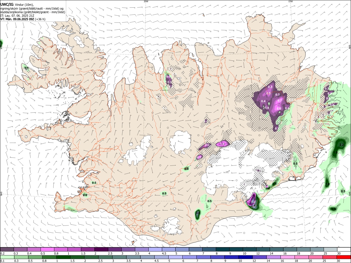Click the slydda/snjókoma legend description line
Viewport: 351px width, 263px height.
coord(33,12)
